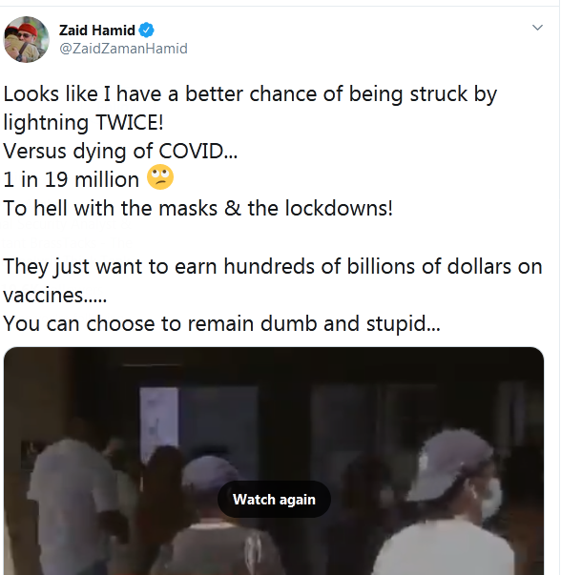Open the @ZaidZamanHamid handle link
The width and height of the screenshot is (561, 575).
click(123, 49)
